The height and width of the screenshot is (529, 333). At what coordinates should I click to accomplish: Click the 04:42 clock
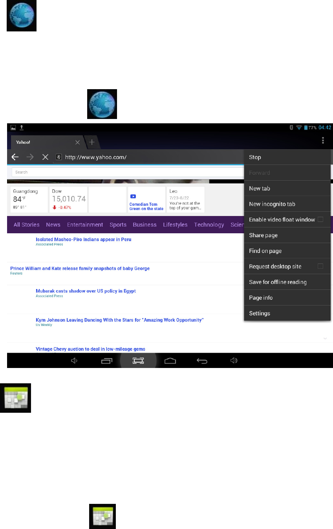[x=325, y=128]
